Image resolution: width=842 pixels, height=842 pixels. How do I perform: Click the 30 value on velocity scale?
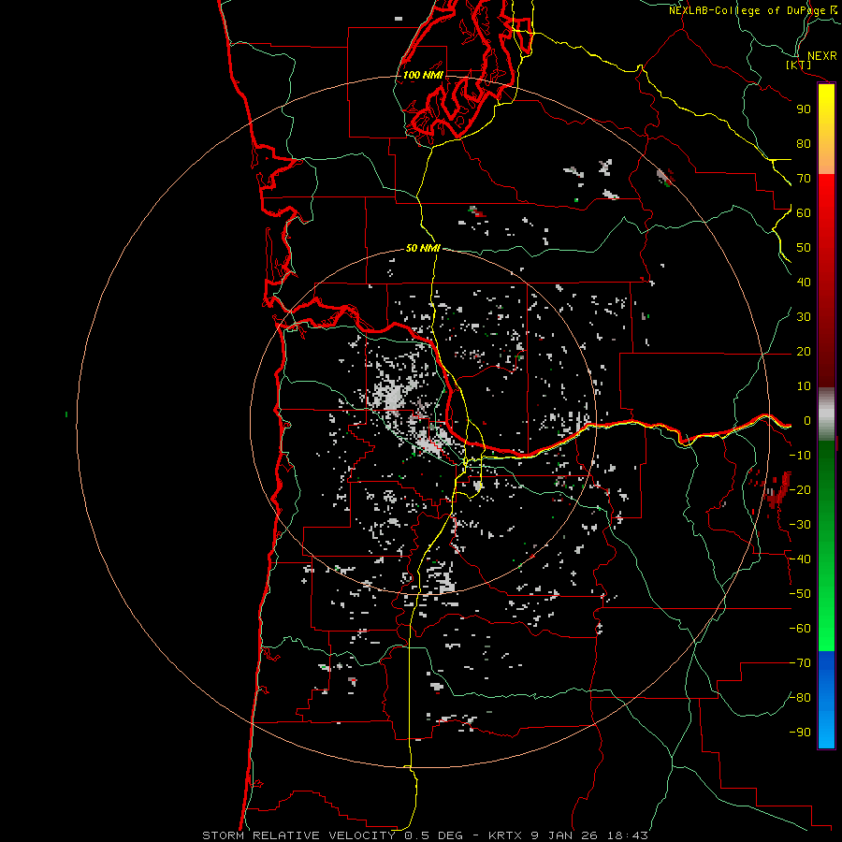[x=804, y=317]
